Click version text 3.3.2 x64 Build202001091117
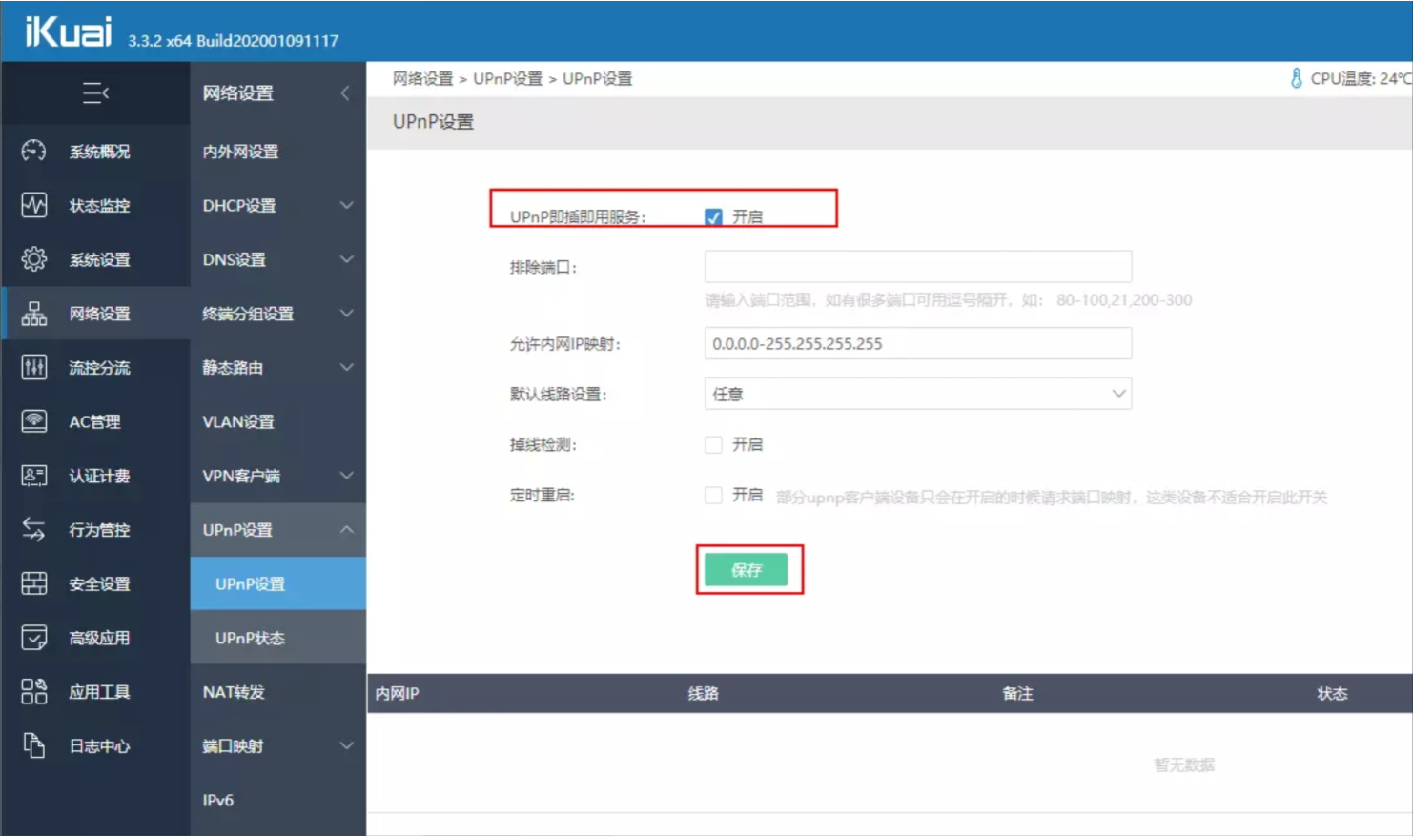Screen dimensions: 1413x836 click(234, 41)
